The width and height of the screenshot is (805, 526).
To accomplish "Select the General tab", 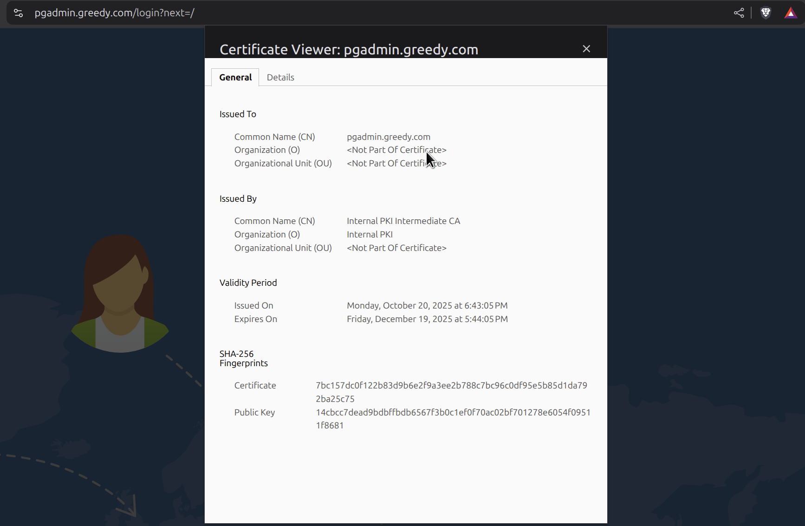I will click(x=235, y=77).
